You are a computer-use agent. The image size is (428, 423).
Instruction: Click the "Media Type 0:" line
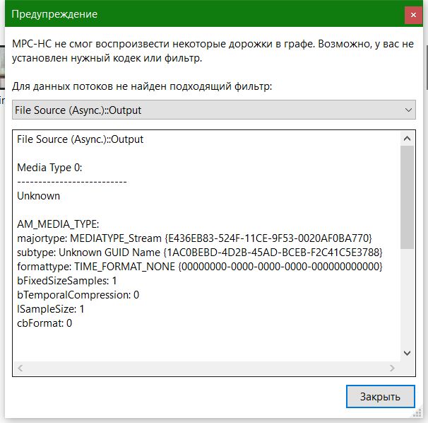tap(49, 168)
